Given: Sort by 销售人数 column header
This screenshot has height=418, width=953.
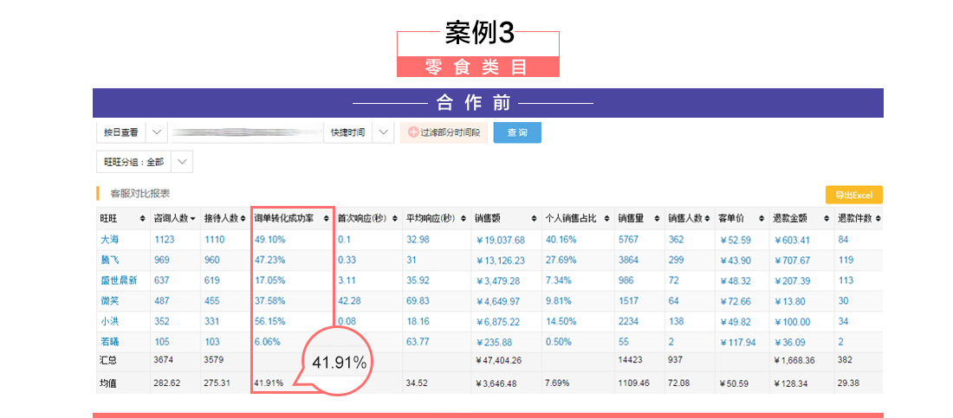Looking at the screenshot, I should pyautogui.click(x=690, y=218).
